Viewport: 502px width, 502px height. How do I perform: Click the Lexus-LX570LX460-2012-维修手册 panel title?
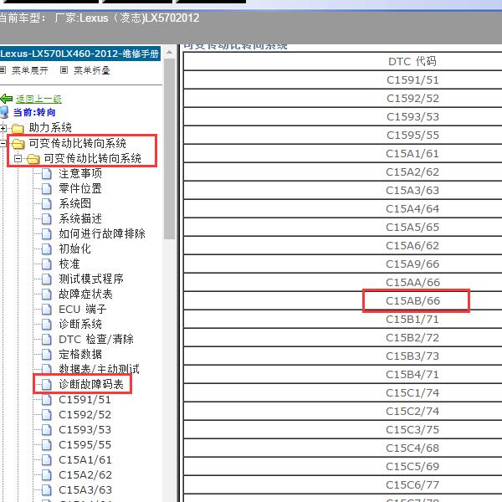click(x=79, y=54)
